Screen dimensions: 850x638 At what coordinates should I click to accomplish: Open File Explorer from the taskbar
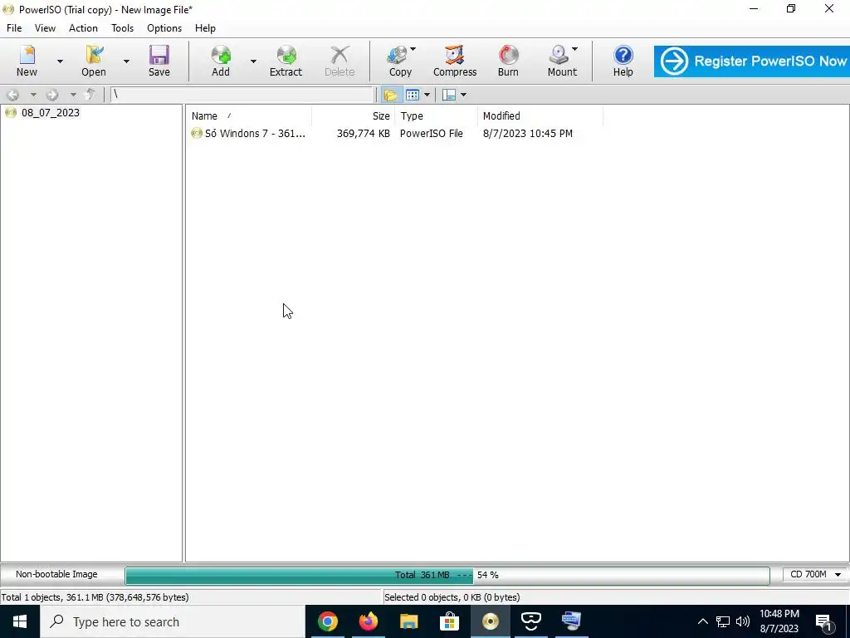408,621
